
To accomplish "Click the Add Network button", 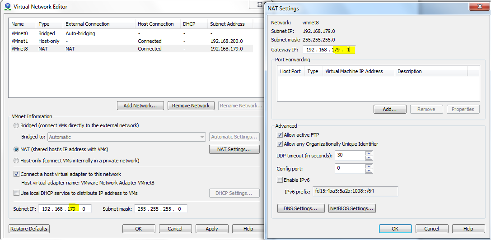I will (x=140, y=106).
